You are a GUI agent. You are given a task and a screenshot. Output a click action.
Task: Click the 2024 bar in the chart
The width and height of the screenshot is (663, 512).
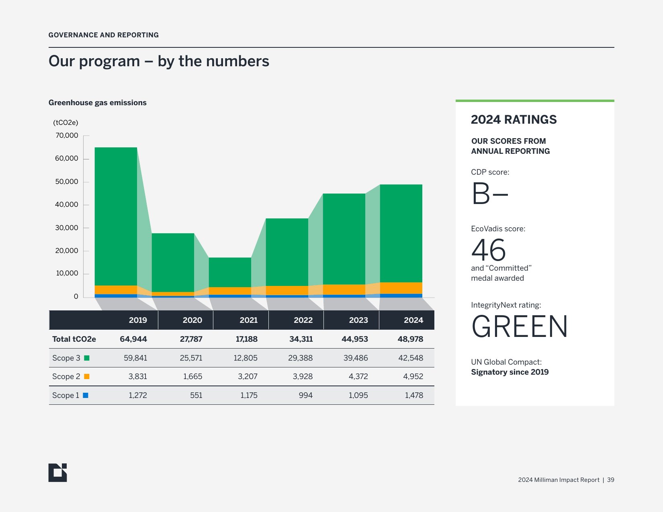click(x=401, y=241)
